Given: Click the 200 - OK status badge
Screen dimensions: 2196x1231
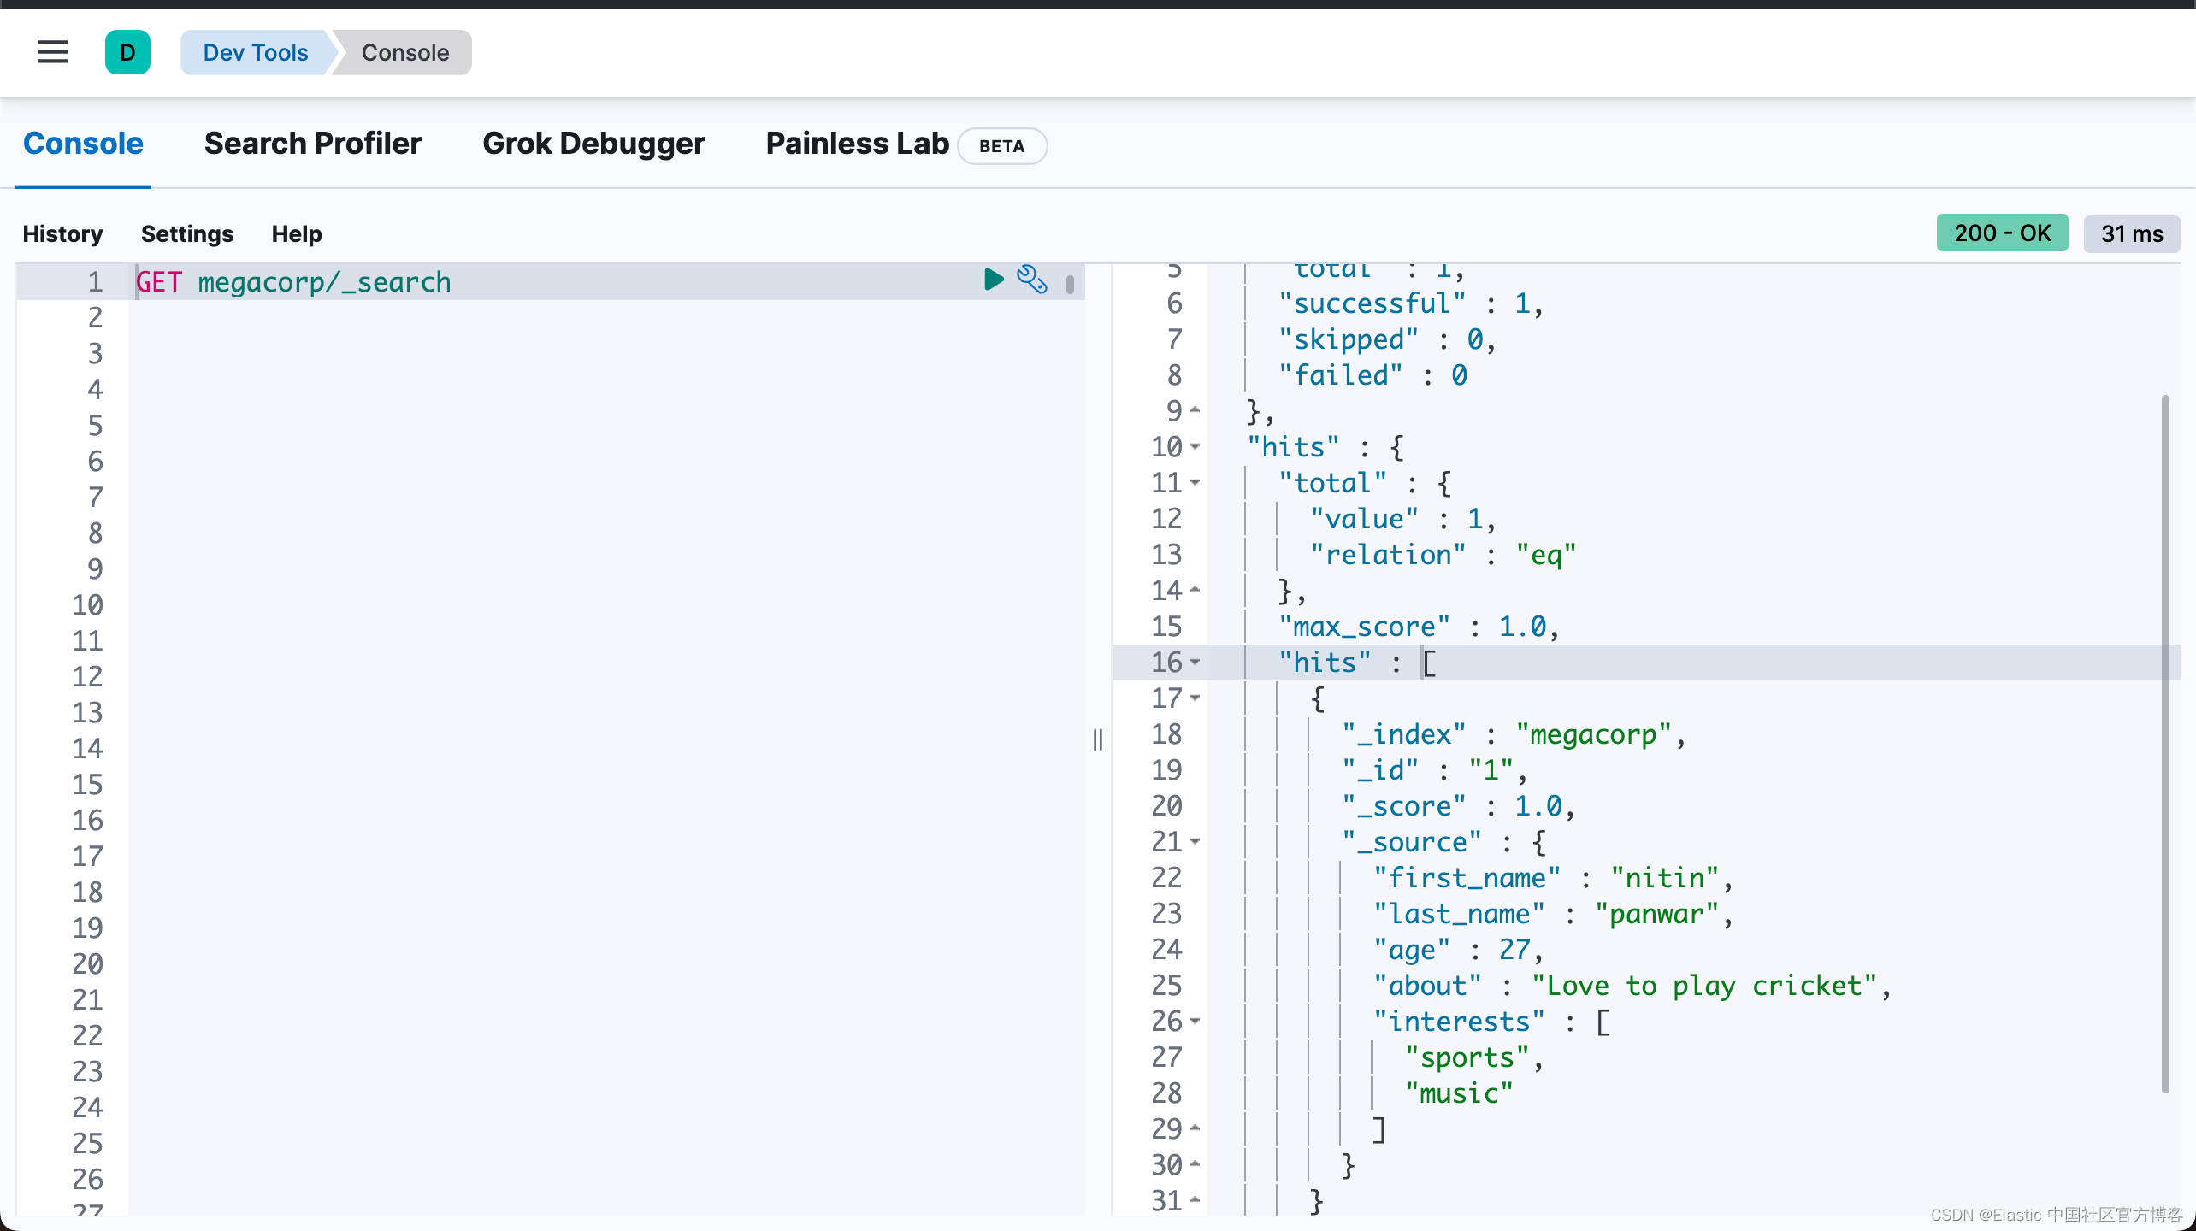Looking at the screenshot, I should (x=2001, y=233).
